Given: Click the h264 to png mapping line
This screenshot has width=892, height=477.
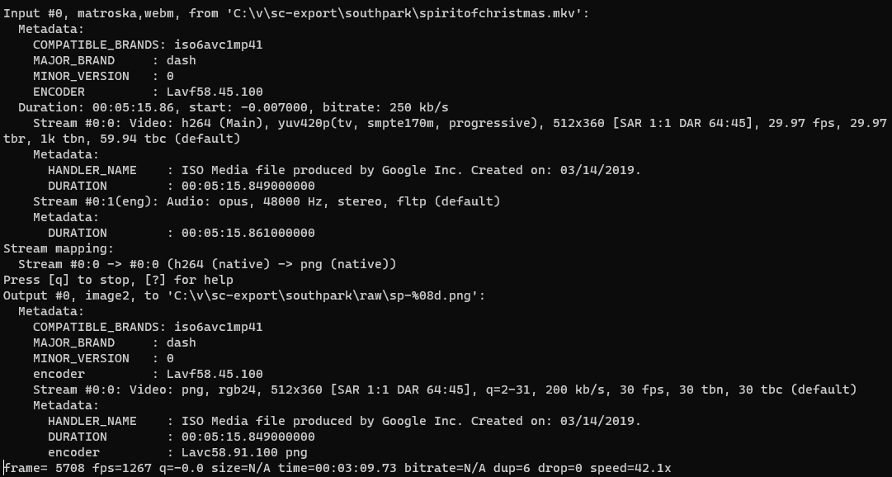Looking at the screenshot, I should tap(207, 264).
